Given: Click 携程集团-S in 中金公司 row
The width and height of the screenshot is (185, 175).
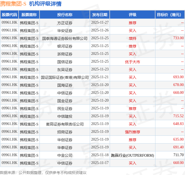Looking at the screenshot, I should tap(29, 155).
